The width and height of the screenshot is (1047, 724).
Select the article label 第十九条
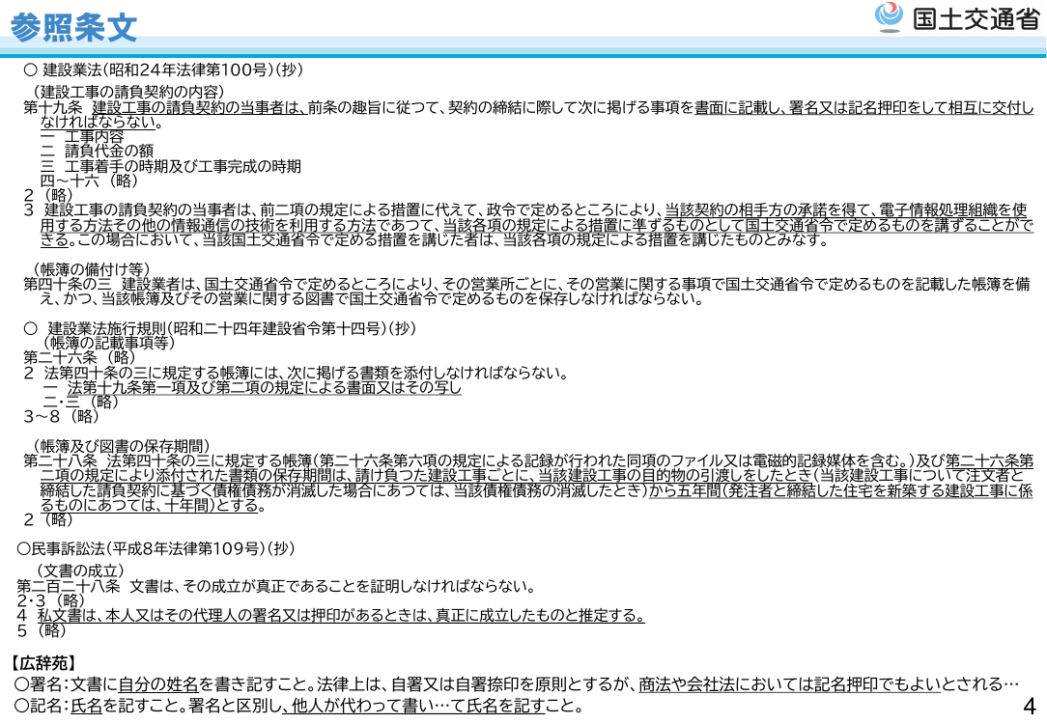point(53,107)
